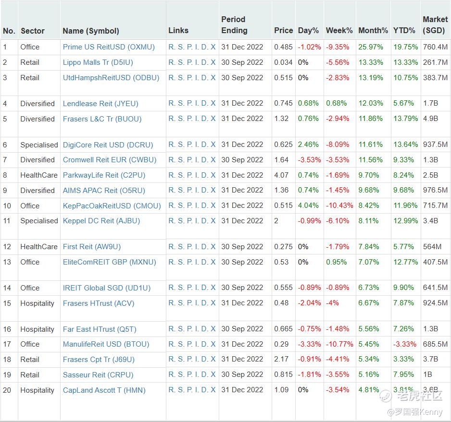Open Lendlease Reit (JYEU) page
451x422 pixels.
pos(100,103)
